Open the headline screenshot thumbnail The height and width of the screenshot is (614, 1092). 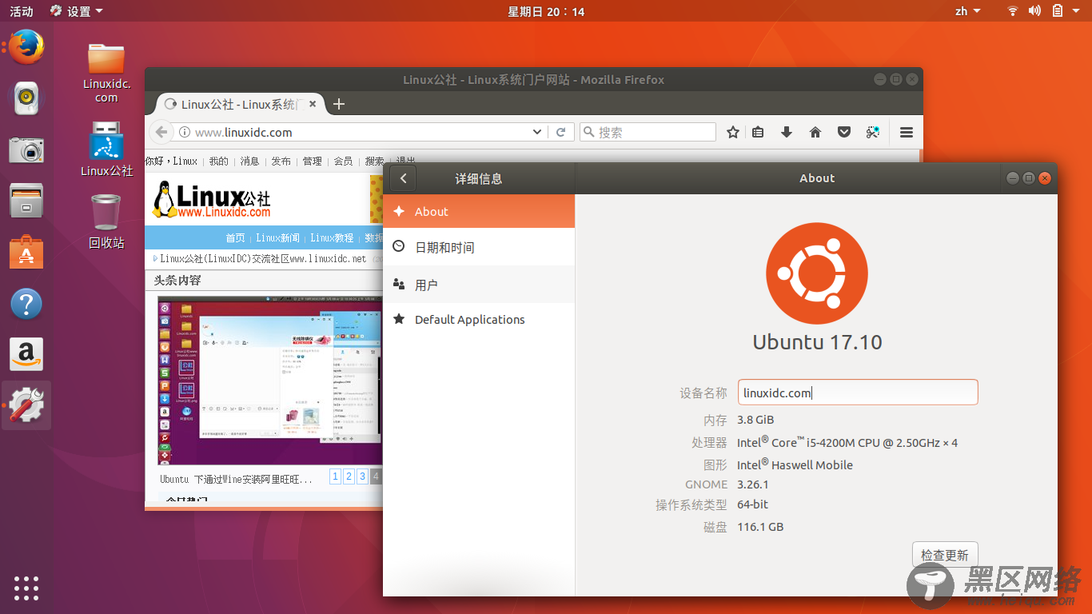270,381
